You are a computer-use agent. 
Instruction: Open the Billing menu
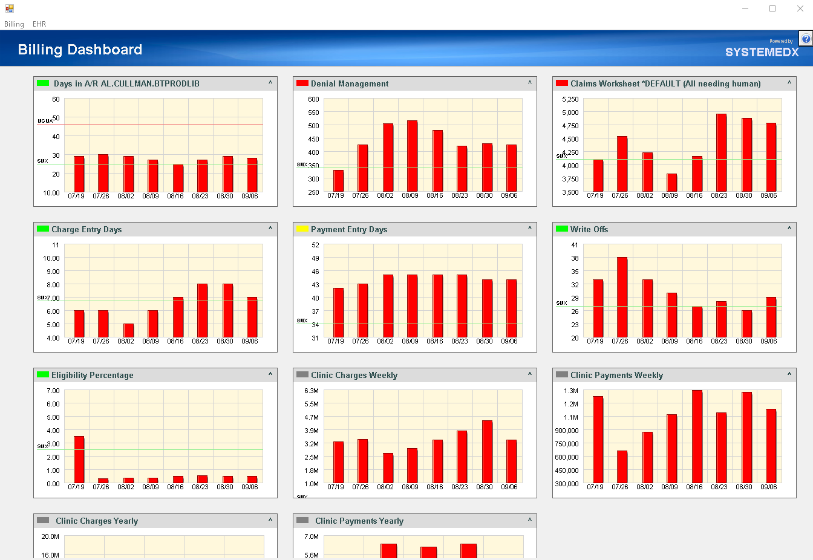[13, 24]
